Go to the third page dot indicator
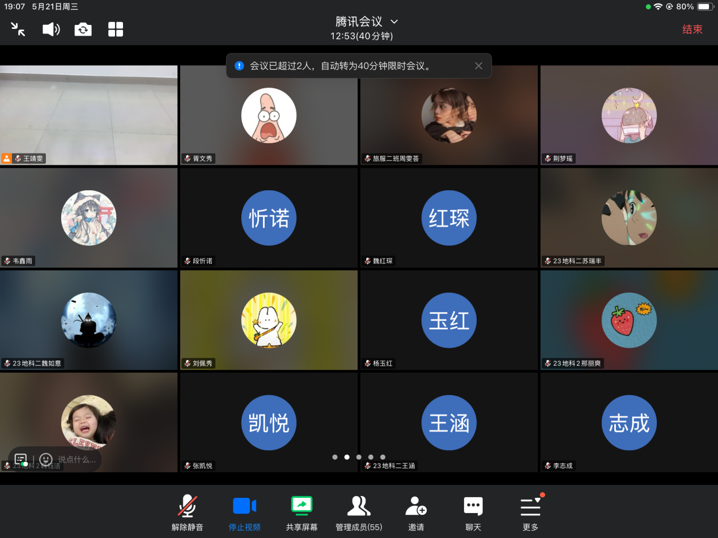Screen dimensions: 718x538 (x=359, y=457)
